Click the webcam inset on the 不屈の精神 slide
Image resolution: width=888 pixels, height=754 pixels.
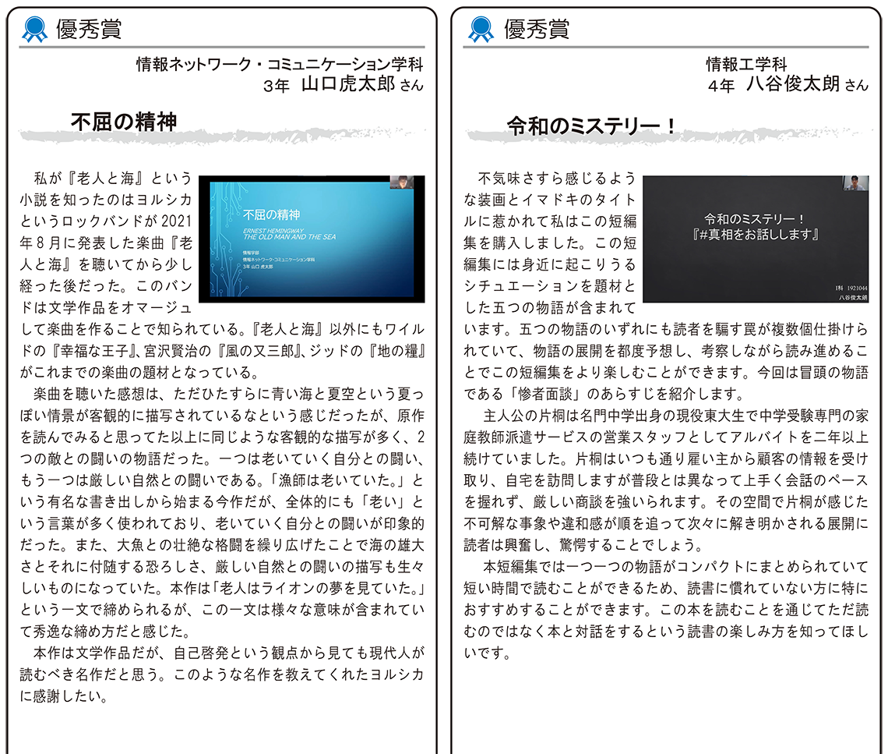pos(402,182)
